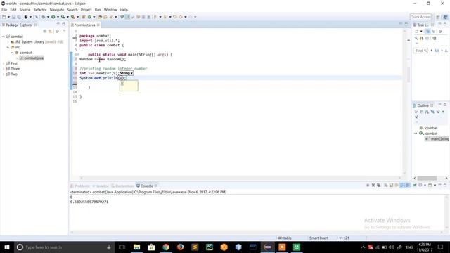Click the Quick Access field
Screen dimensions: 450x253
click(x=420, y=17)
